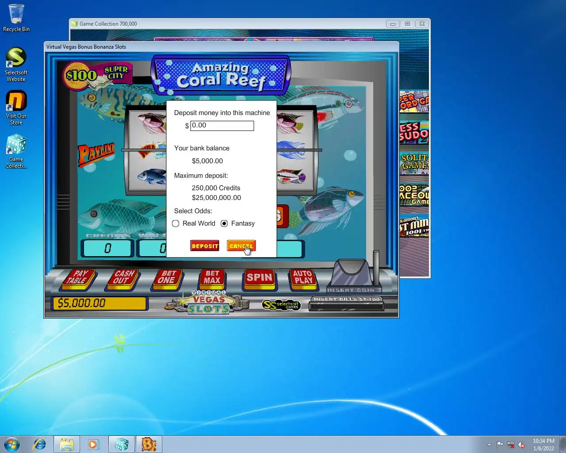The height and width of the screenshot is (453, 566).
Task: Click the INSERT BILLS $1-100 slot
Action: (347, 303)
